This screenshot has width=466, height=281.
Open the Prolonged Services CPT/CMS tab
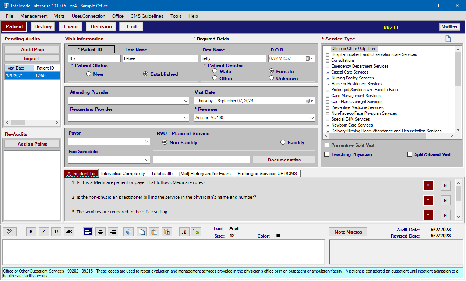click(x=268, y=174)
